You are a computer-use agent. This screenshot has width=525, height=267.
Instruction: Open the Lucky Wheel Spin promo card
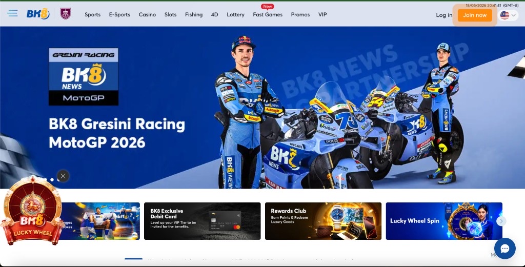pos(444,221)
